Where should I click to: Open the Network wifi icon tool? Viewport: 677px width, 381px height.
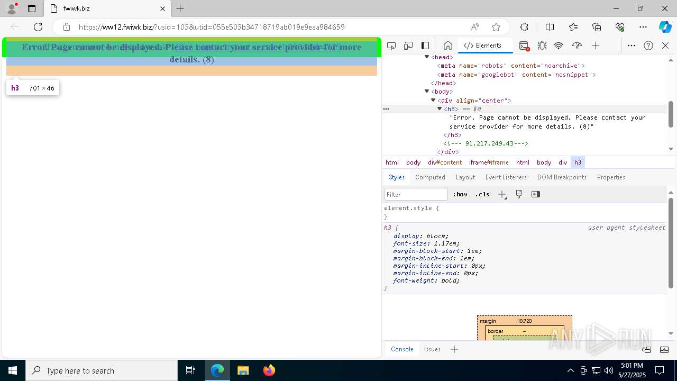click(x=559, y=46)
